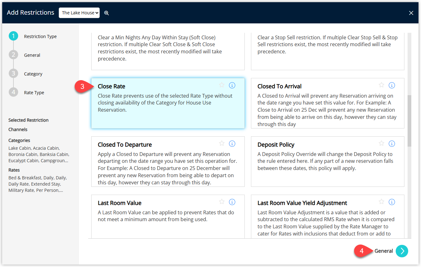Select the Close Rate restriction card
Image resolution: width=421 pixels, height=267 pixels.
(168, 103)
